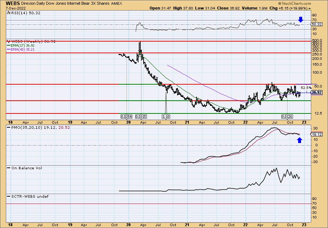The width and height of the screenshot is (328, 228).
Task: Click the -30 label on the PMO axis
Action: tap(315, 162)
